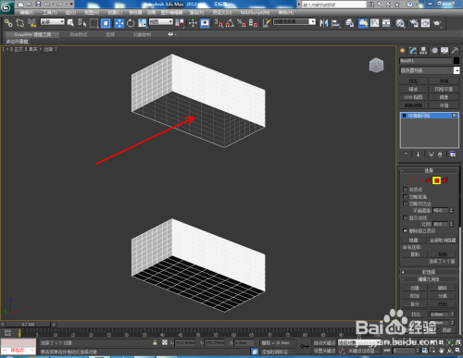
Task: Open the selection filter dropdown on main toolbar
Action: tap(53, 21)
